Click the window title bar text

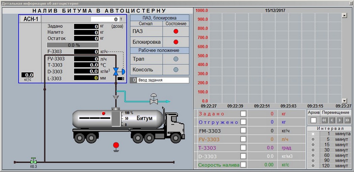tap(40, 3)
